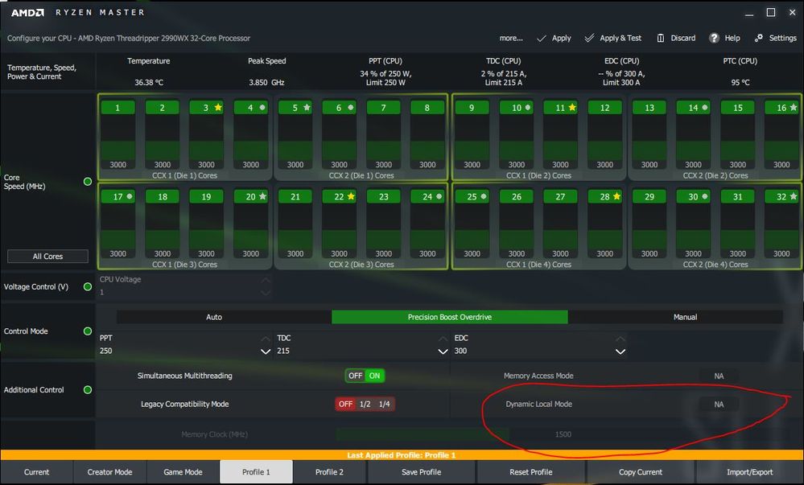Click the gray star on core 5

pos(307,107)
